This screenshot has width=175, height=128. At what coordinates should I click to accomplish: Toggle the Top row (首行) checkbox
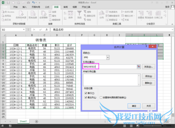click(x=86, y=93)
